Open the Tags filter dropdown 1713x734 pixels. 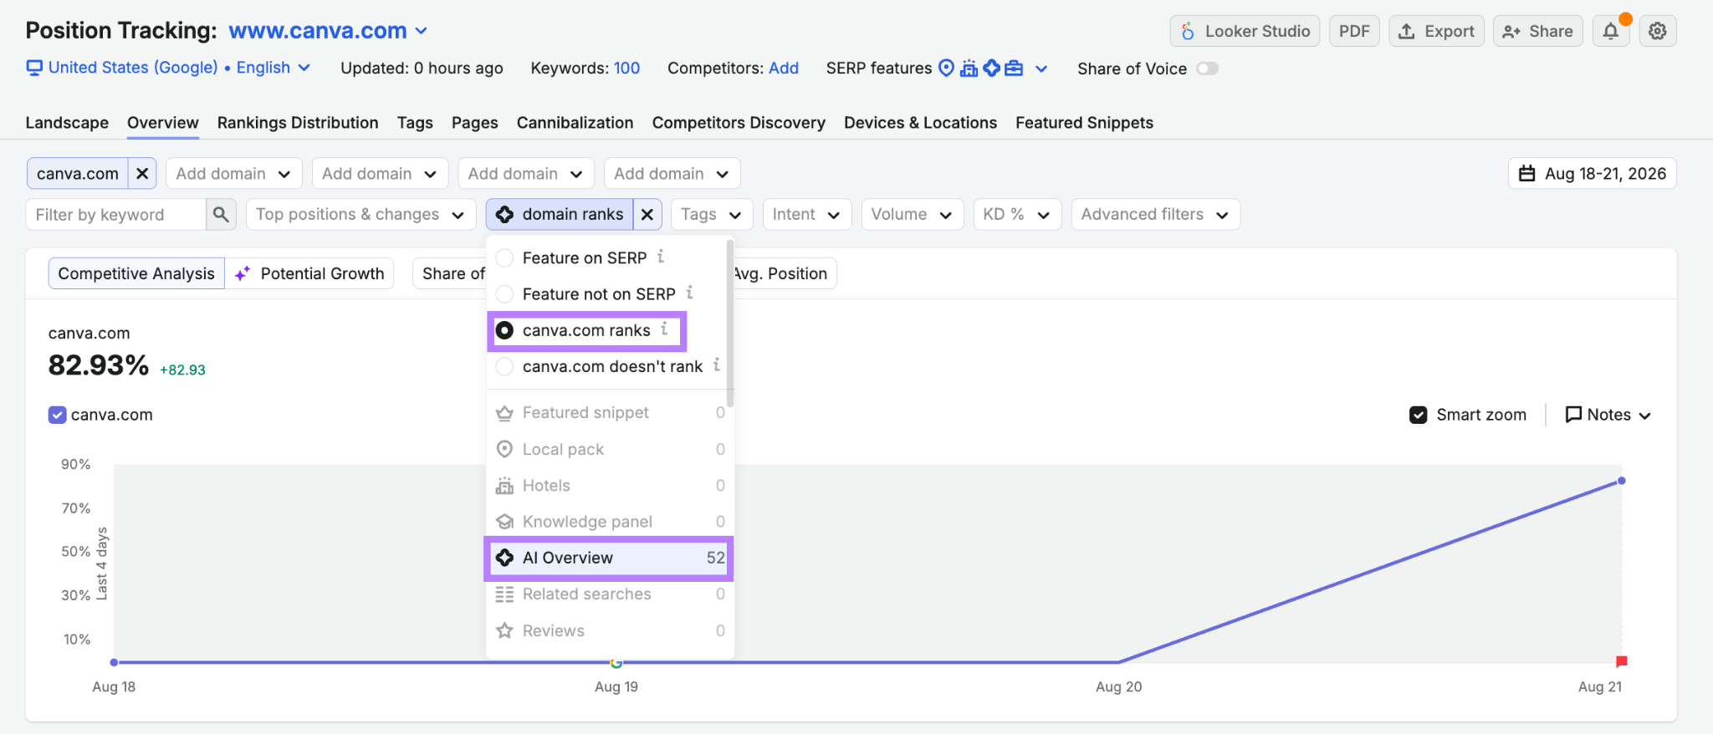point(712,215)
